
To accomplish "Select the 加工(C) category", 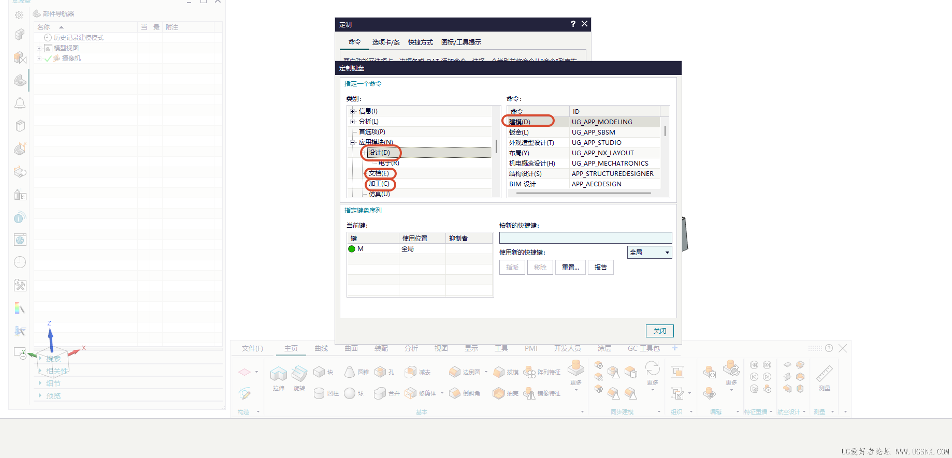I will click(x=379, y=184).
